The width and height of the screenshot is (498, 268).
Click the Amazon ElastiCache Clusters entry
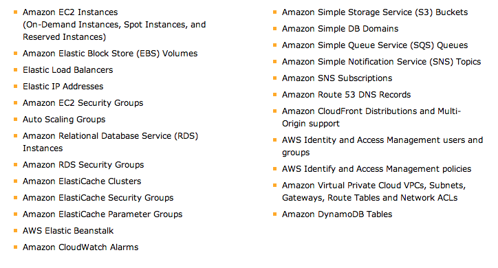[x=82, y=181]
